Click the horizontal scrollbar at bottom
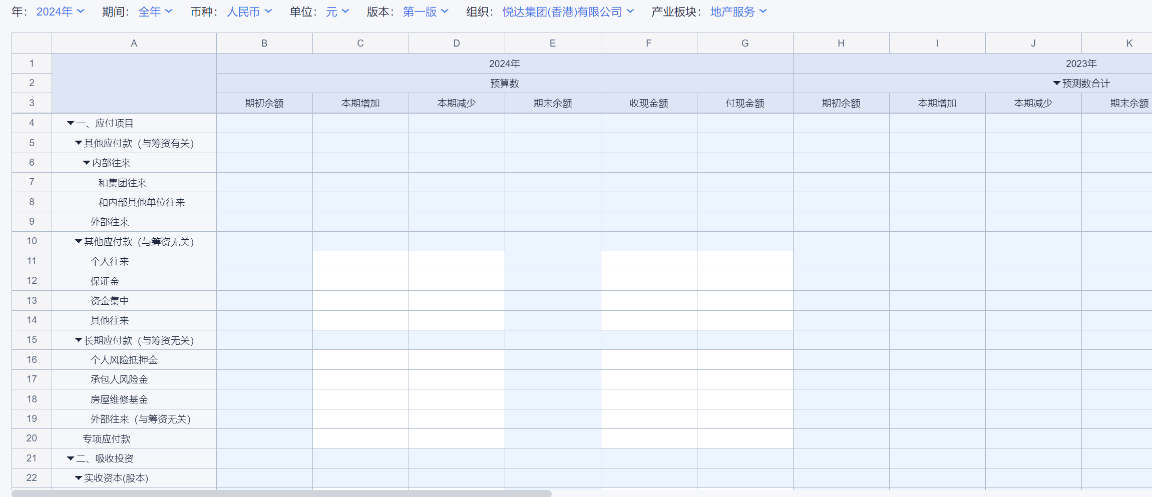Image resolution: width=1152 pixels, height=497 pixels. [x=281, y=493]
